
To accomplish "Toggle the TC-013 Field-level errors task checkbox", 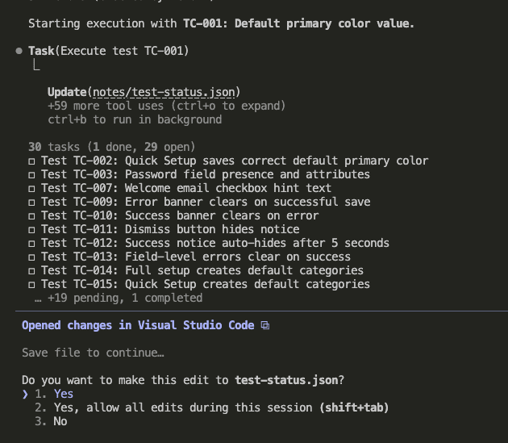I will click(x=31, y=257).
